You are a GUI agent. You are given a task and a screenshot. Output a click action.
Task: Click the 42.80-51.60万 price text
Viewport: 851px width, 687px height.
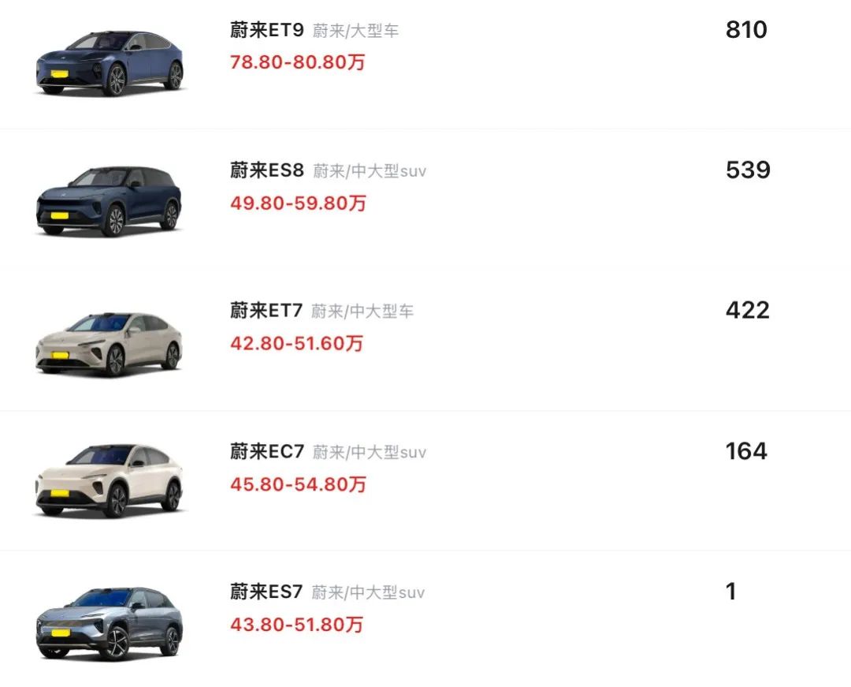pos(296,343)
